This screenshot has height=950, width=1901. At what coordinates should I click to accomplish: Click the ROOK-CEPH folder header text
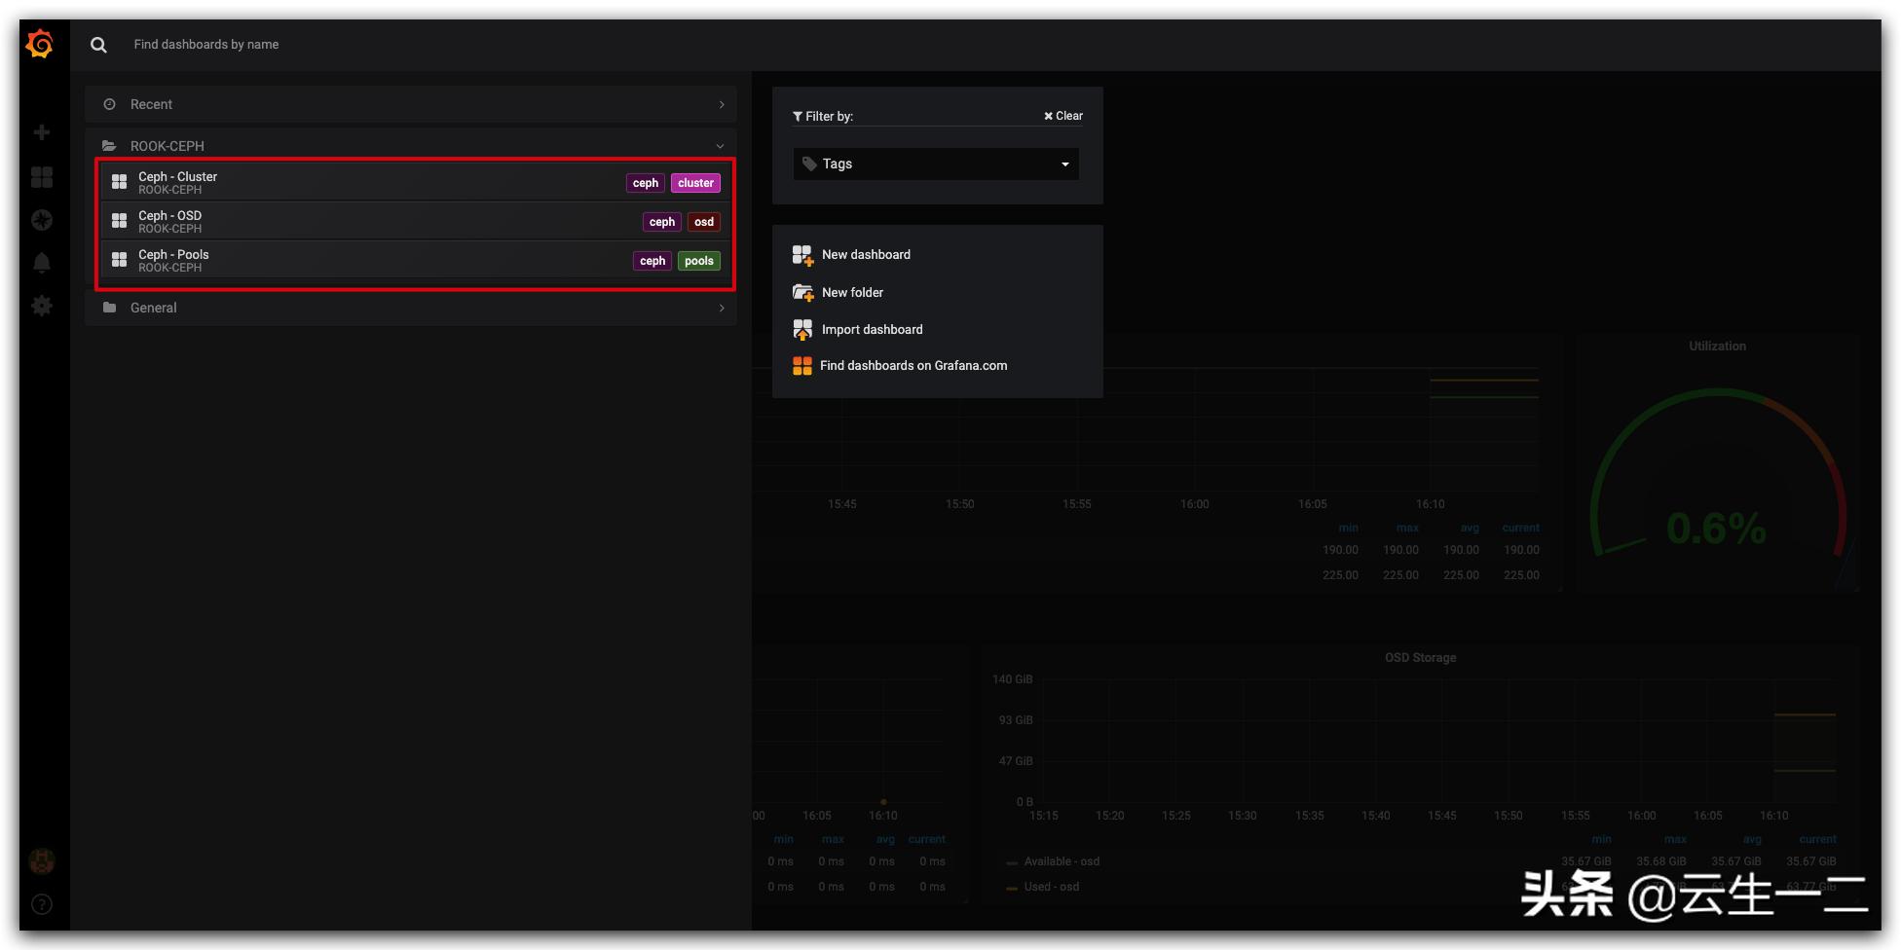[168, 146]
